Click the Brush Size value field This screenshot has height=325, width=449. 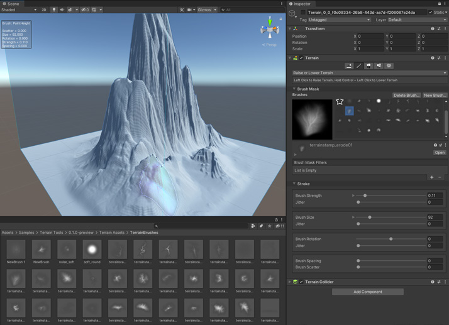click(x=435, y=218)
